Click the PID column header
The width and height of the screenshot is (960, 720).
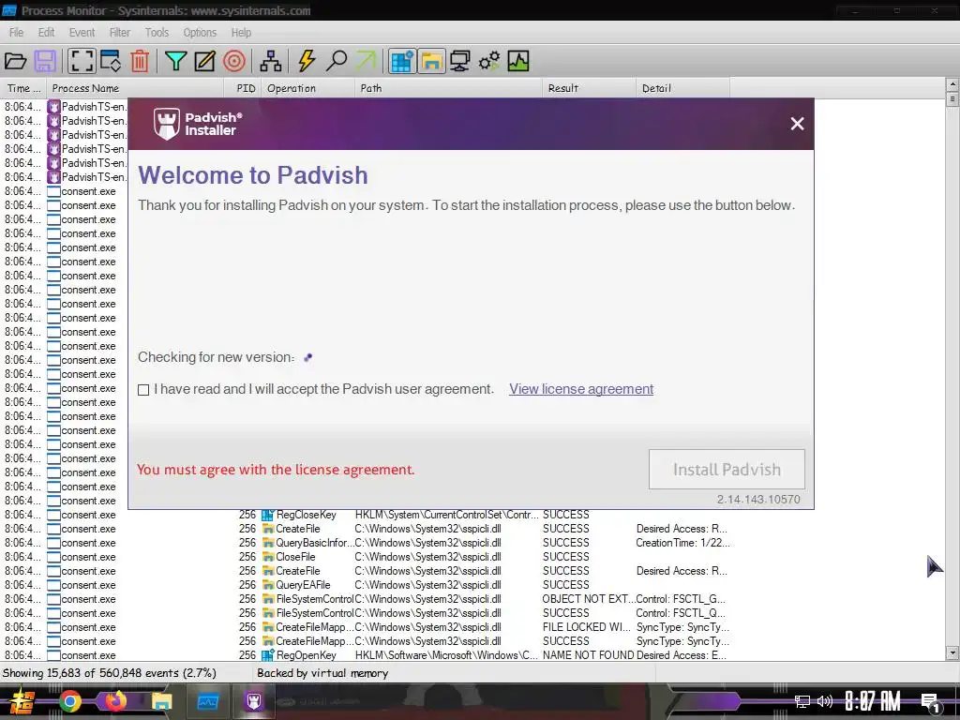coord(243,88)
